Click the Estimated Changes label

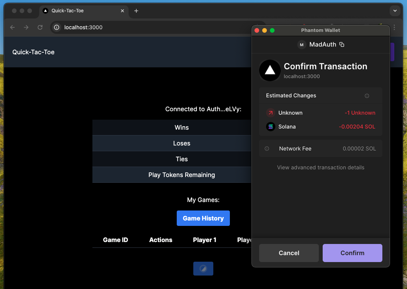pos(291,96)
